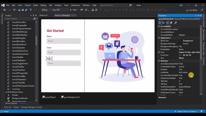
Task: Expand the Font property row
Action: pyautogui.click(x=159, y=52)
